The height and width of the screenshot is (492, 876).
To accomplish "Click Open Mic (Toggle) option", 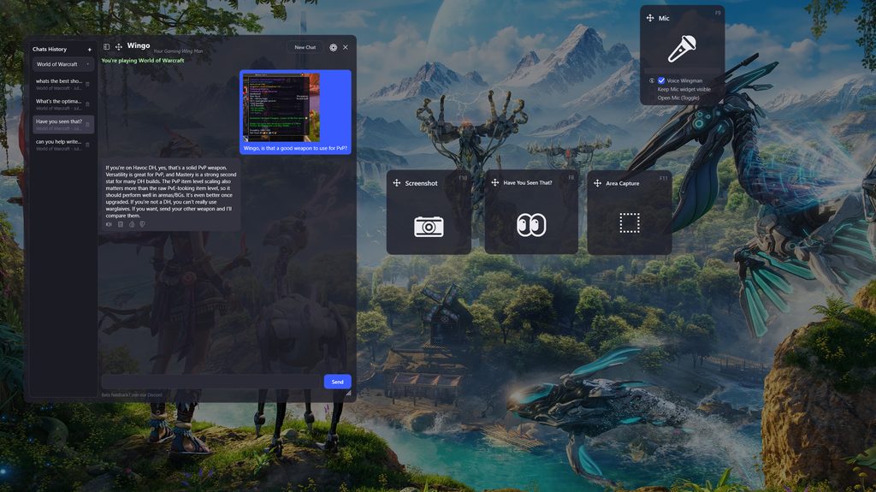I will (678, 98).
